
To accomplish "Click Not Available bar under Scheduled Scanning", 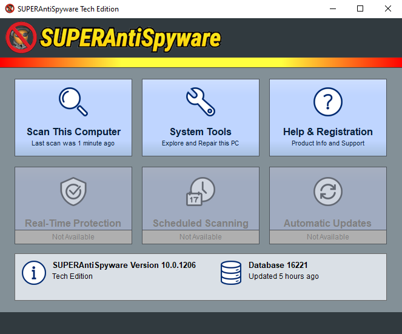I will 200,237.
